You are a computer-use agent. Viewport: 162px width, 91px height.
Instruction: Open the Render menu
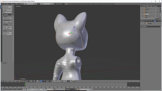(x=10, y=4)
